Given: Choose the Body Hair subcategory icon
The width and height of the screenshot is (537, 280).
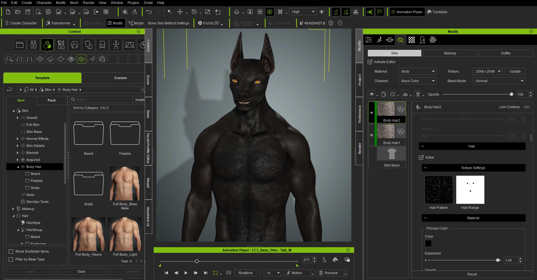Looking at the screenshot, I should (81, 59).
